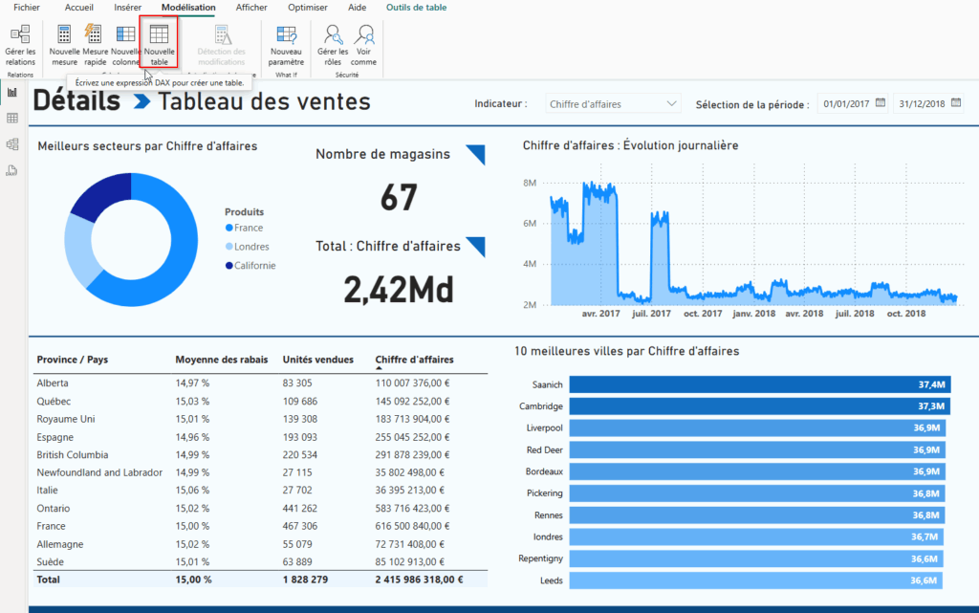The height and width of the screenshot is (613, 979).
Task: Click the Nouvelle table button
Action: tap(159, 44)
